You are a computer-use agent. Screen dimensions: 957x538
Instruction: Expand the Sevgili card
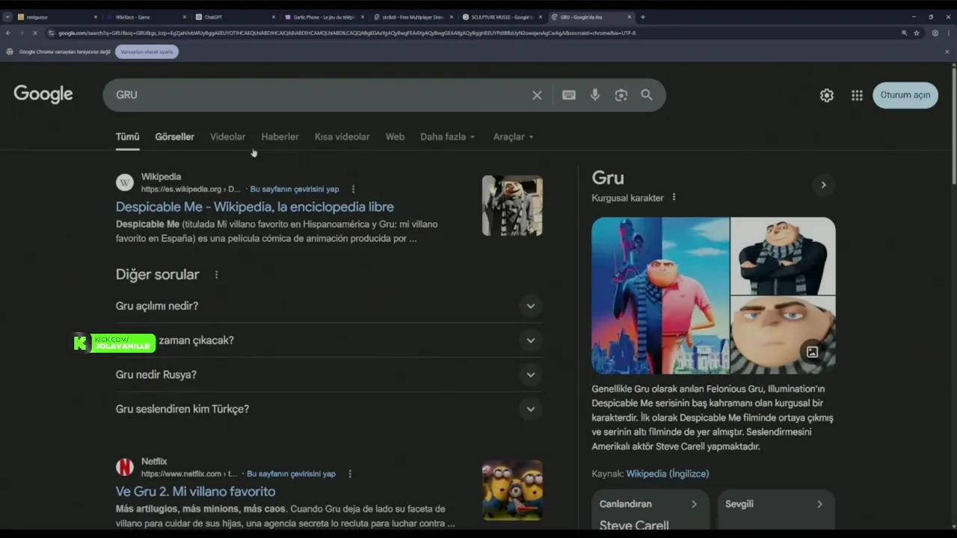point(776,510)
